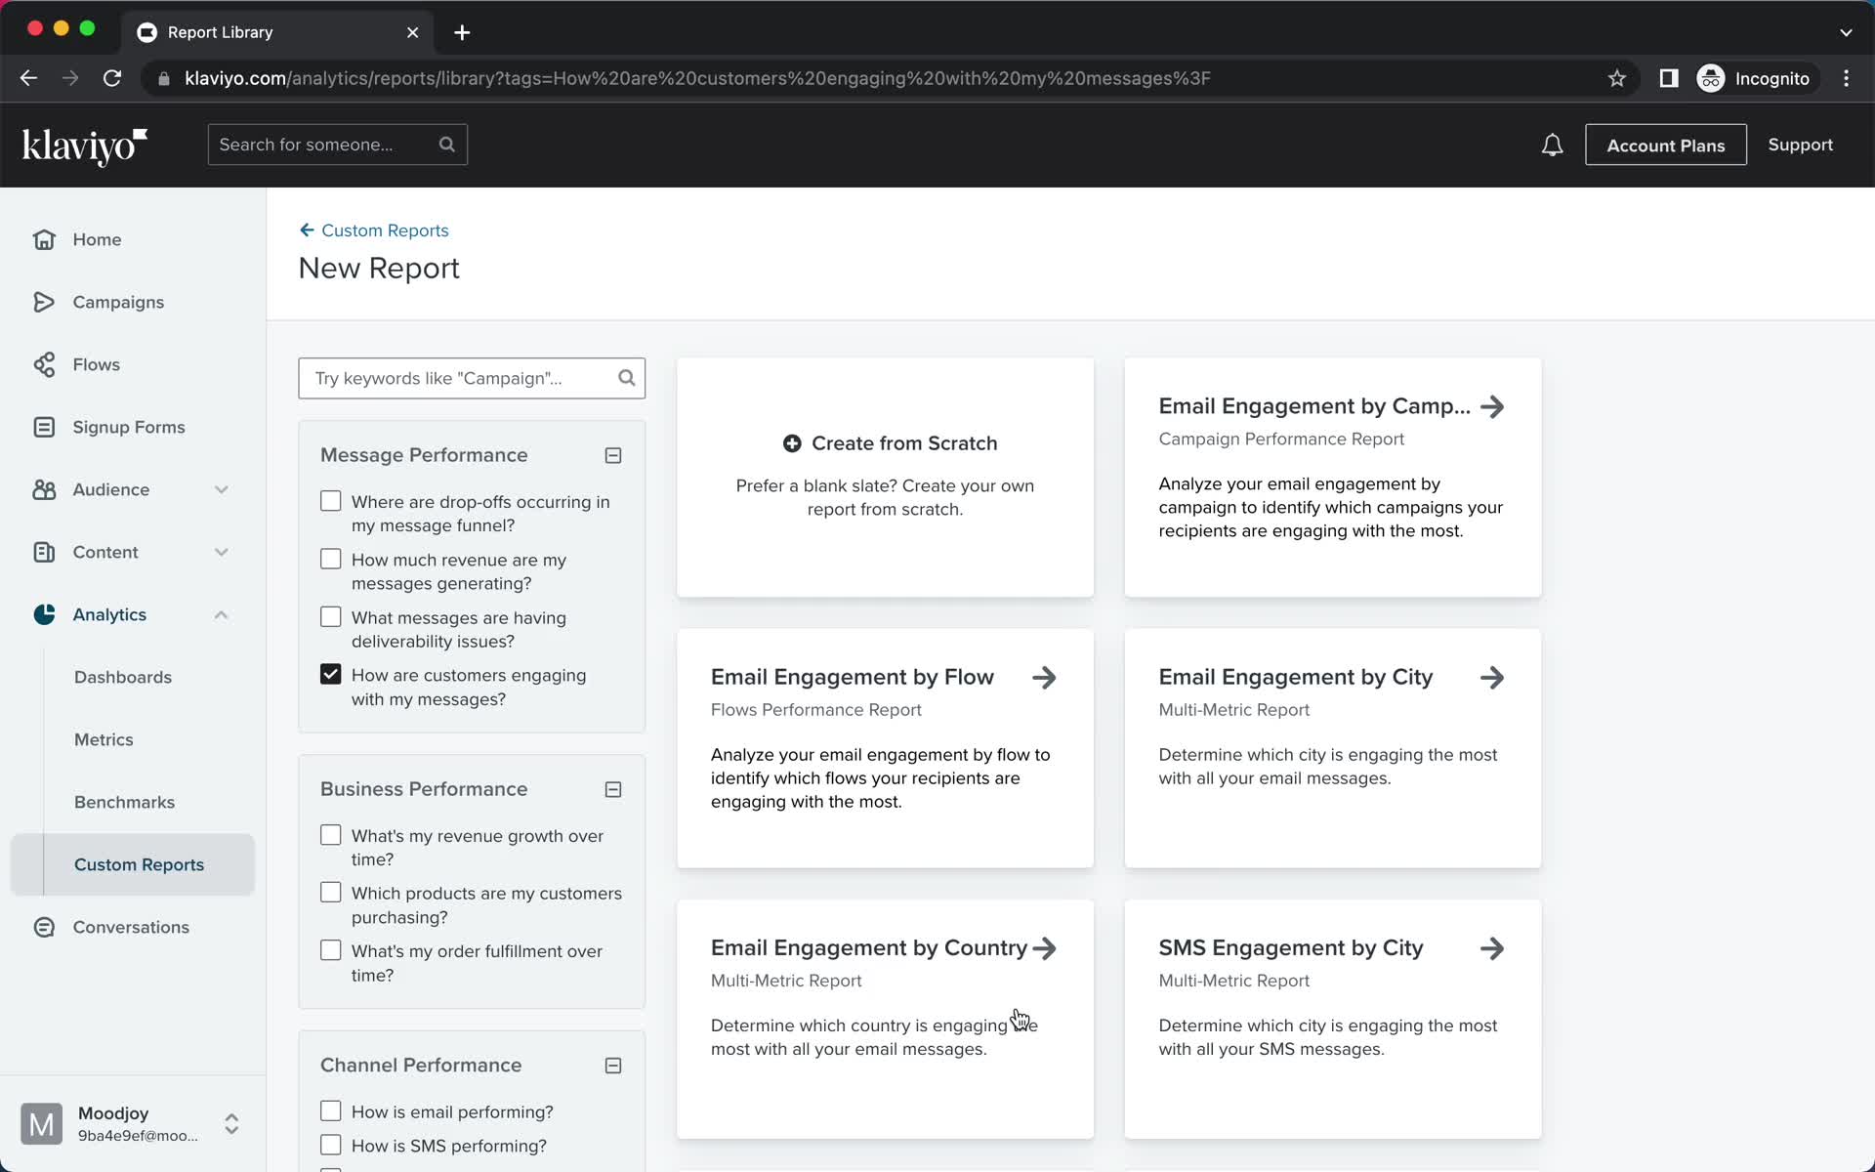Expand the Channel Performance section
The width and height of the screenshot is (1875, 1172).
point(613,1066)
